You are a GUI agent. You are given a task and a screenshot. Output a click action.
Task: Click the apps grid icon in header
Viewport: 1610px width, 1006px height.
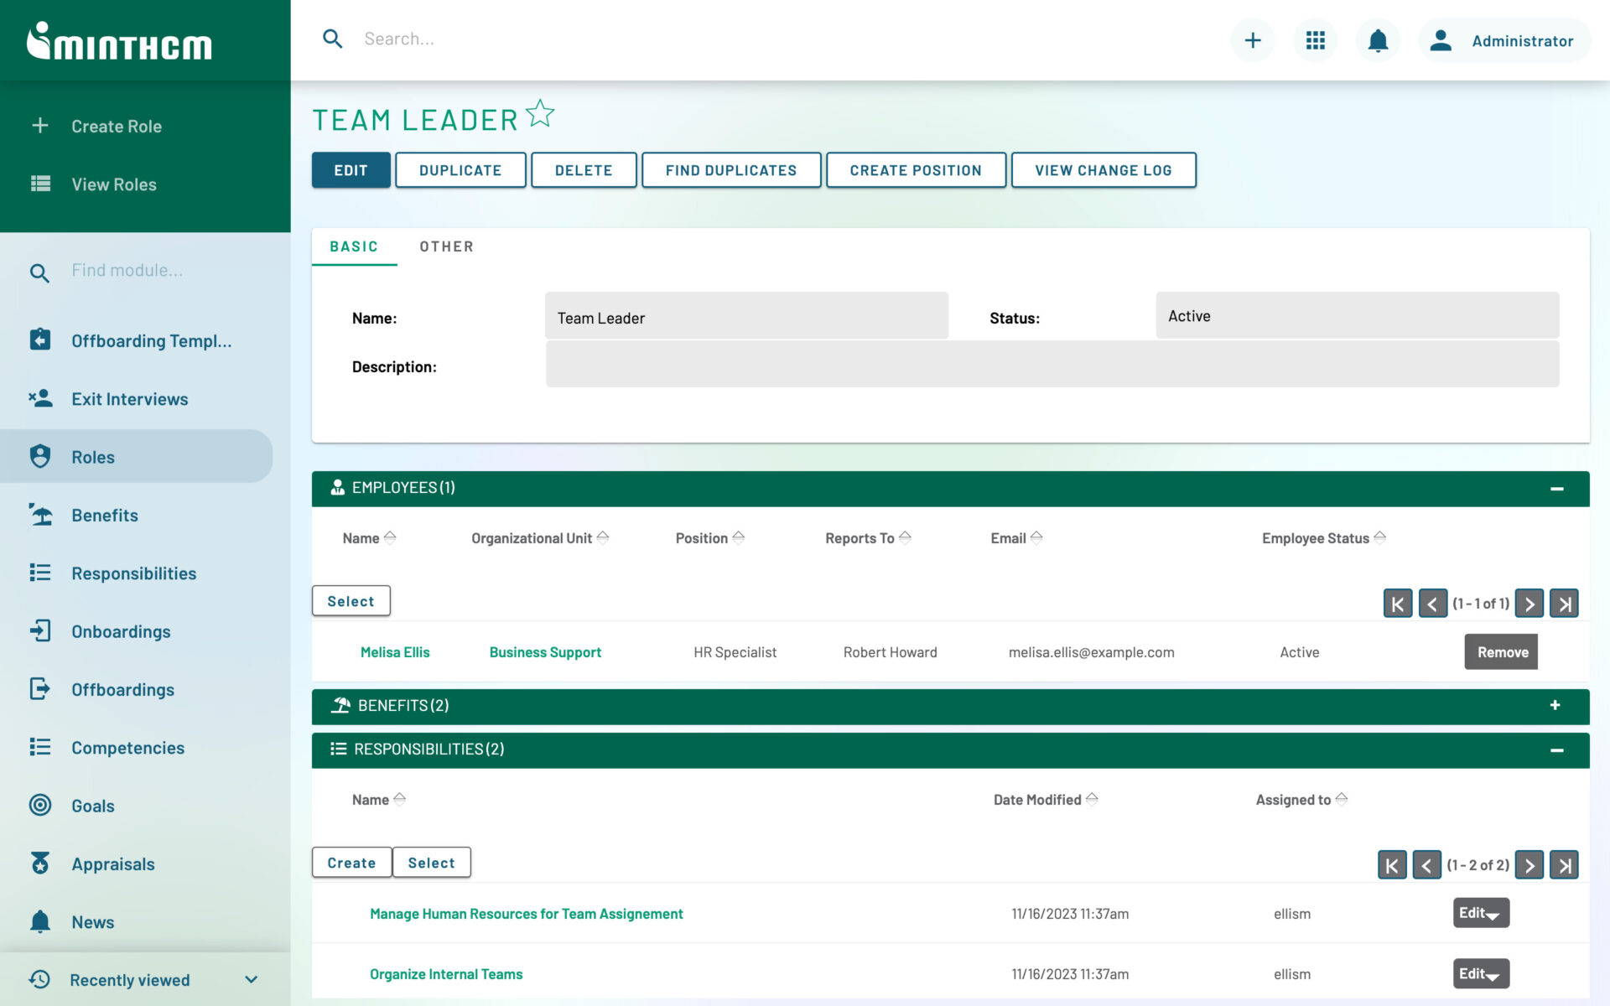(x=1315, y=39)
